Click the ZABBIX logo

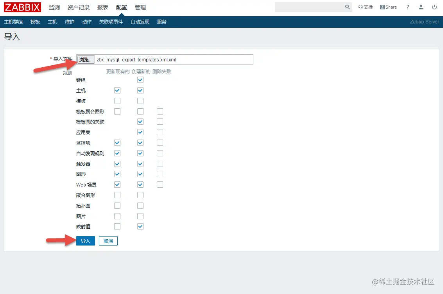(x=22, y=7)
